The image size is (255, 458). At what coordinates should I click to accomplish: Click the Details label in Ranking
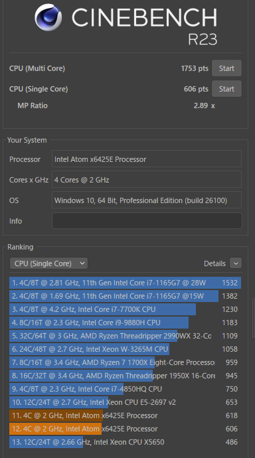(214, 264)
